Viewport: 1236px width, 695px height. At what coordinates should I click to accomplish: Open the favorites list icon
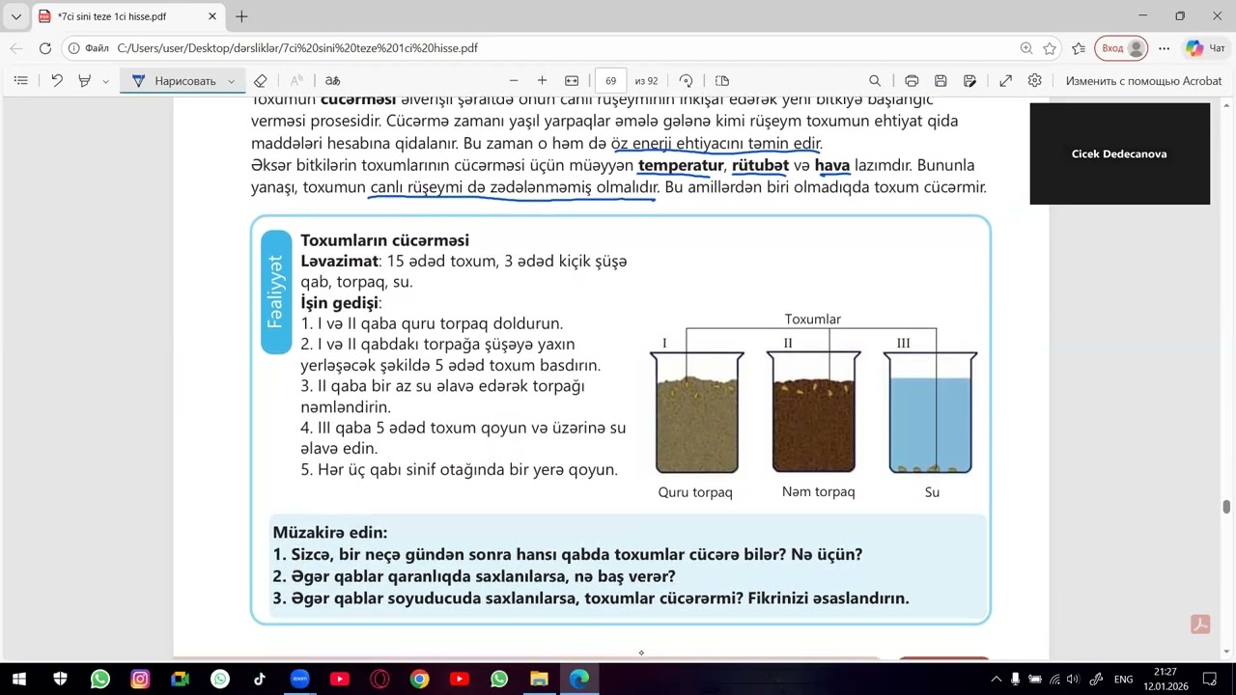1079,48
